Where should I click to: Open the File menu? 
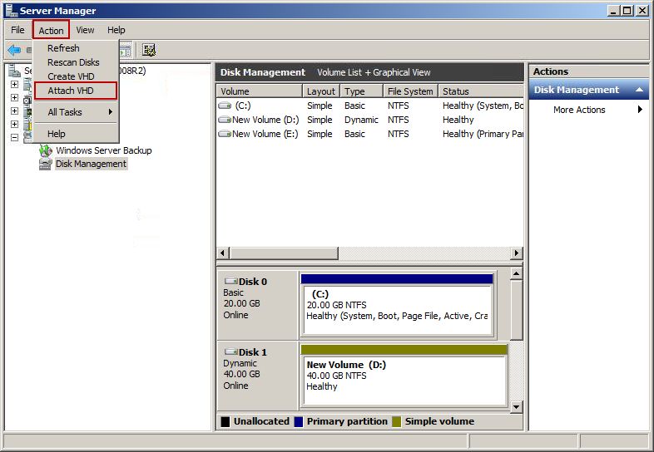[x=17, y=30]
